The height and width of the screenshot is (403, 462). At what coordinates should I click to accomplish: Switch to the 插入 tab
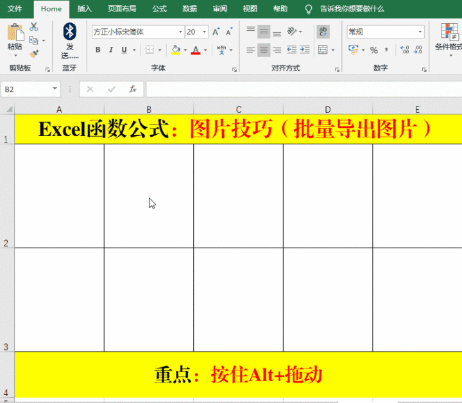(85, 9)
